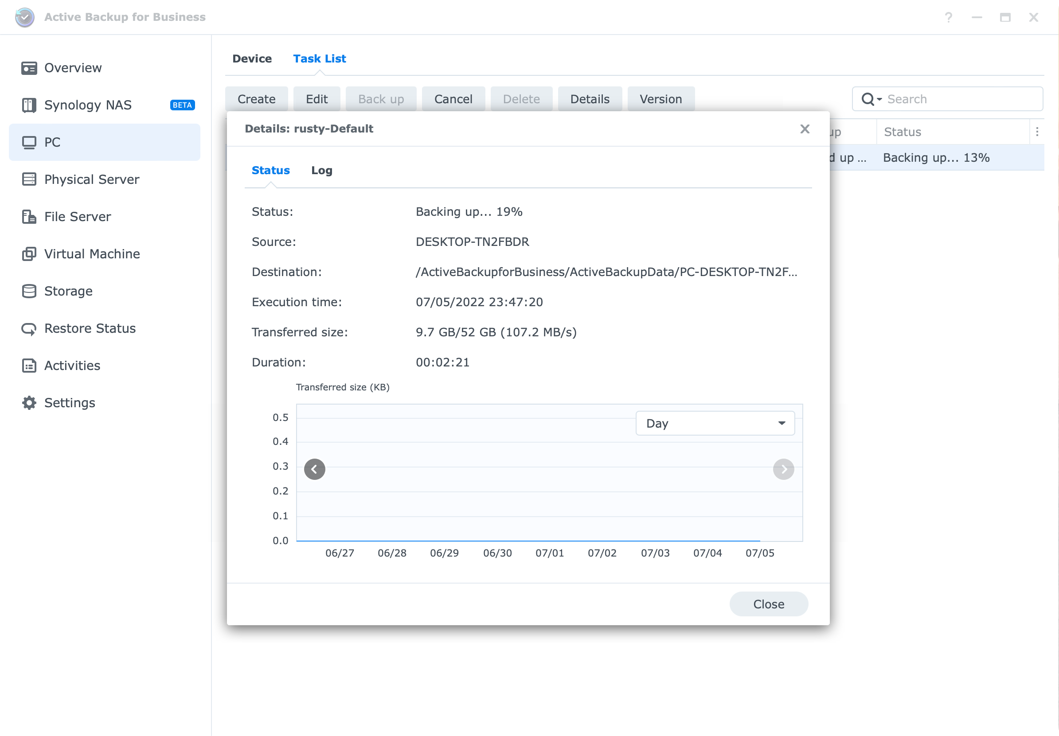This screenshot has height=736, width=1059.
Task: Click the Status column header
Action: coord(953,132)
